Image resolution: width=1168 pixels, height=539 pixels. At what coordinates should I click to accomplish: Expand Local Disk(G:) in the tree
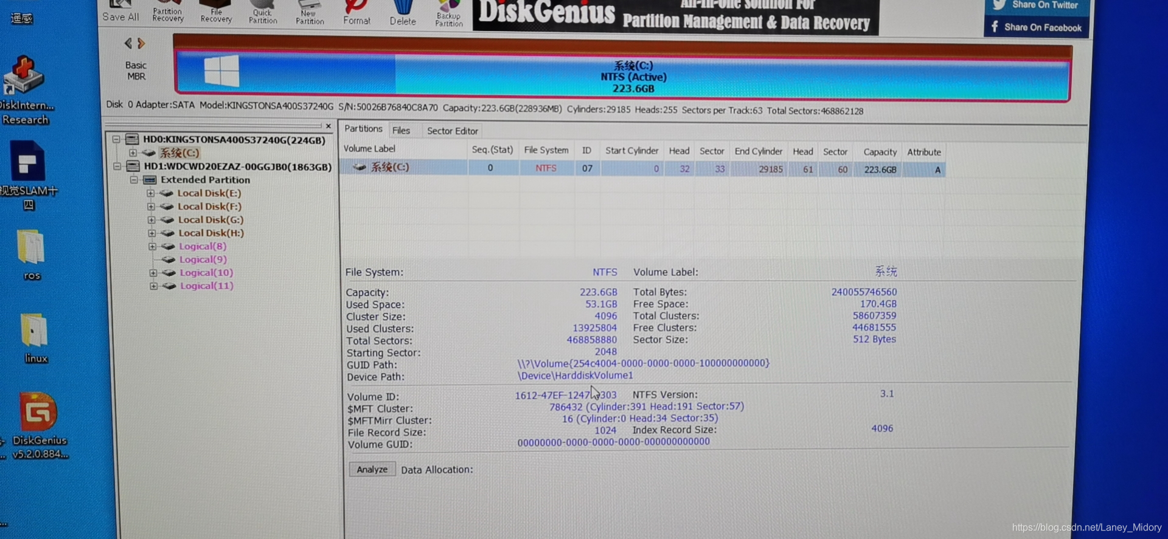point(151,220)
